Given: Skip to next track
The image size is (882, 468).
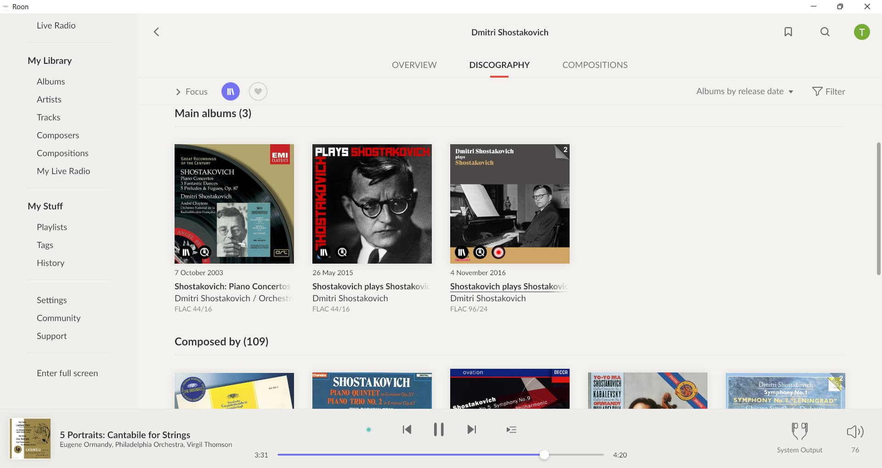Looking at the screenshot, I should (x=471, y=429).
